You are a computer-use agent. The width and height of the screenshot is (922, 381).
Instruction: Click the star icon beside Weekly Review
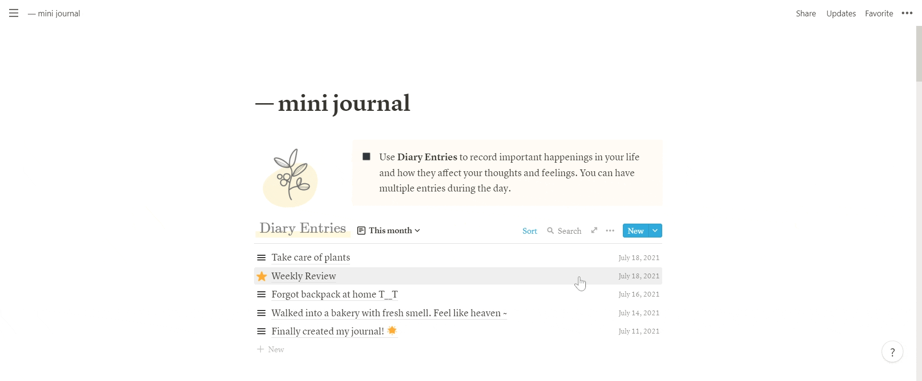point(262,276)
